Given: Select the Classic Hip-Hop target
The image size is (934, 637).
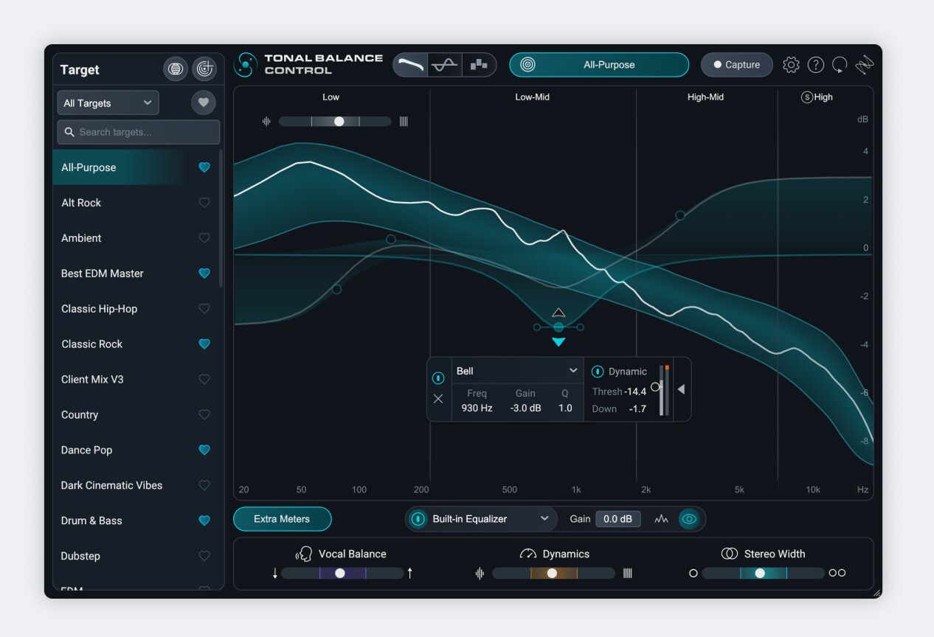Looking at the screenshot, I should click(x=100, y=309).
